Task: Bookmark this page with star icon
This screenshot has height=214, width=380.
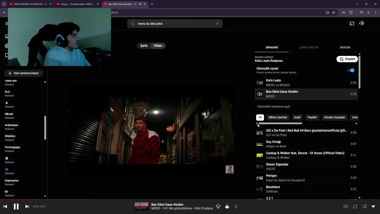Action: pos(334,12)
